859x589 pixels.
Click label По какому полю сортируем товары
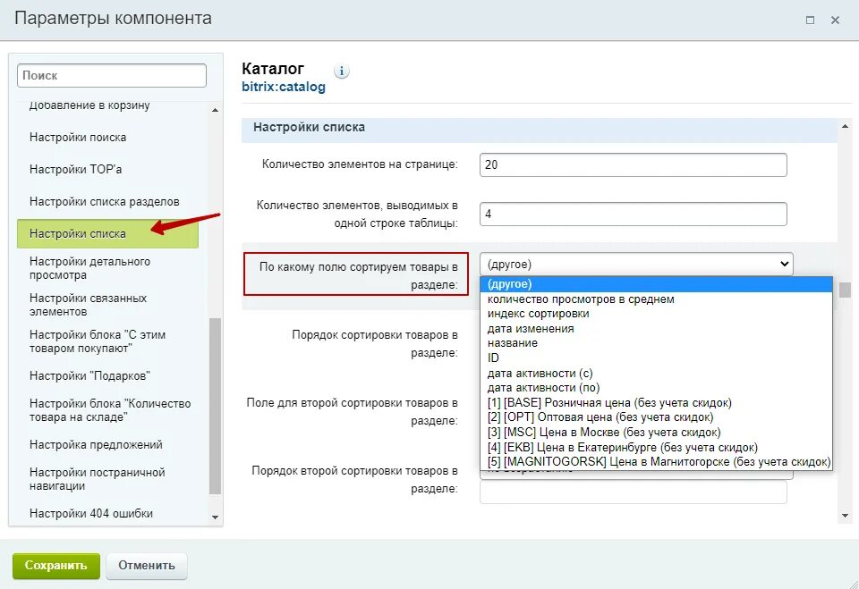pos(359,276)
